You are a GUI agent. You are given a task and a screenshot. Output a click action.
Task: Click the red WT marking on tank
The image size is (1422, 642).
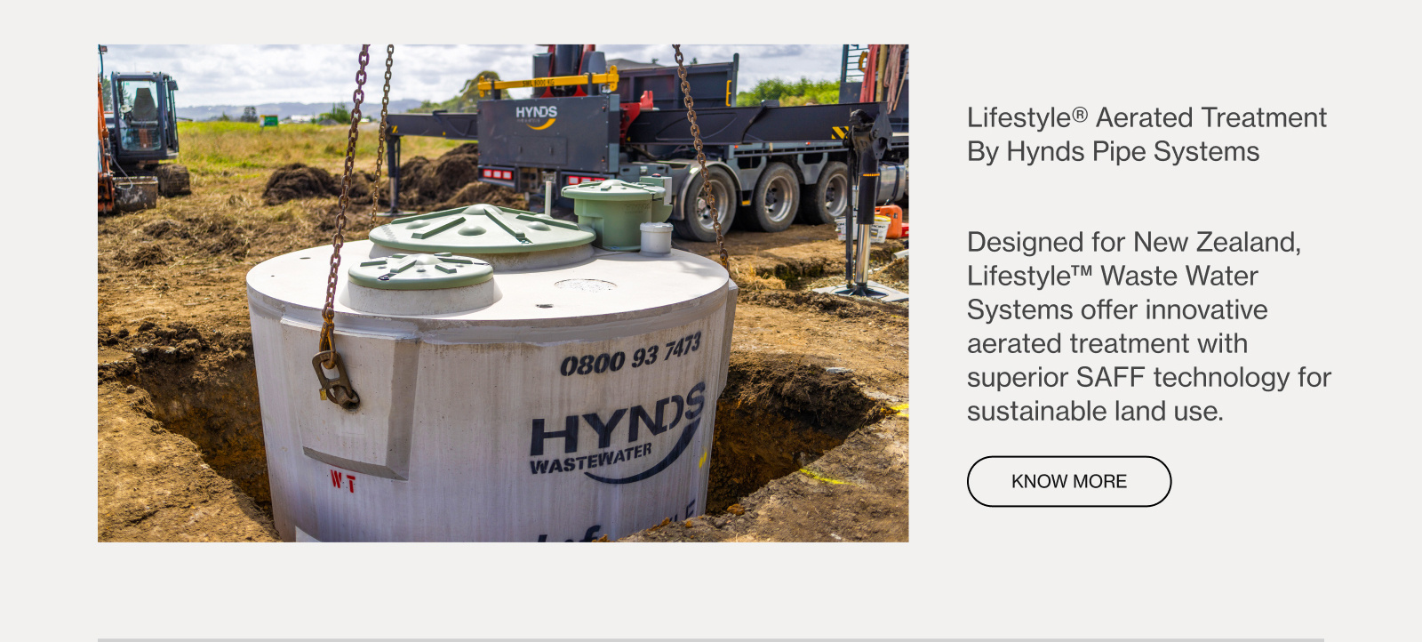click(x=343, y=482)
